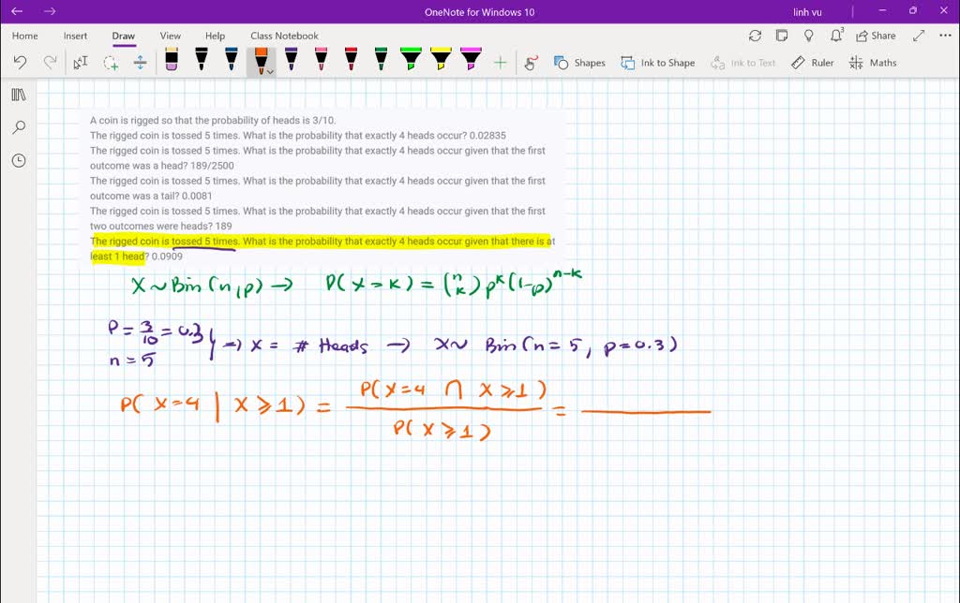
Task: Click the Share button
Action: coord(874,35)
